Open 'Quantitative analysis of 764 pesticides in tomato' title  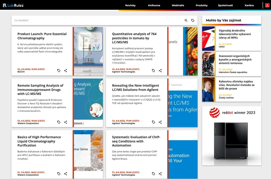pos(134,38)
